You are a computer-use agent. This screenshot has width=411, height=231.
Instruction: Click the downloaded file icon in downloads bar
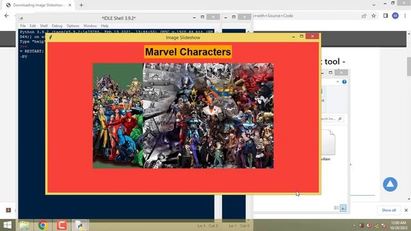tap(8, 210)
